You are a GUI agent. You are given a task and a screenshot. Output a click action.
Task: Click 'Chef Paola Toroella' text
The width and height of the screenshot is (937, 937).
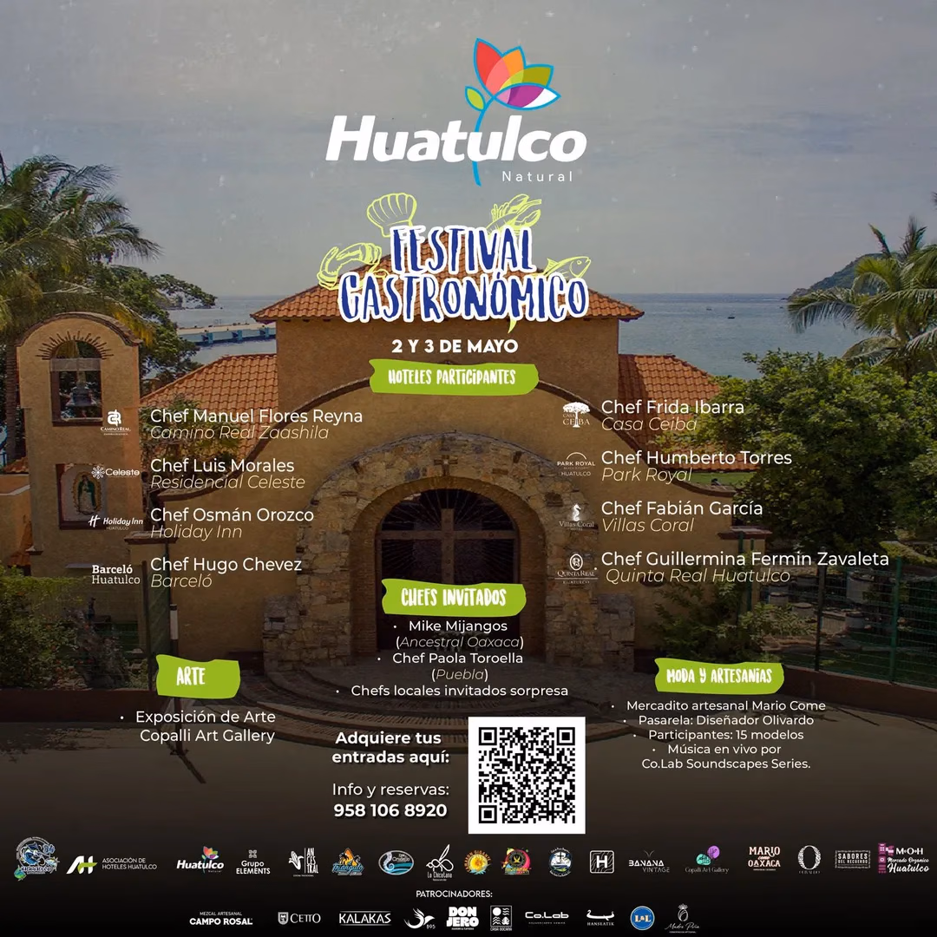[458, 658]
